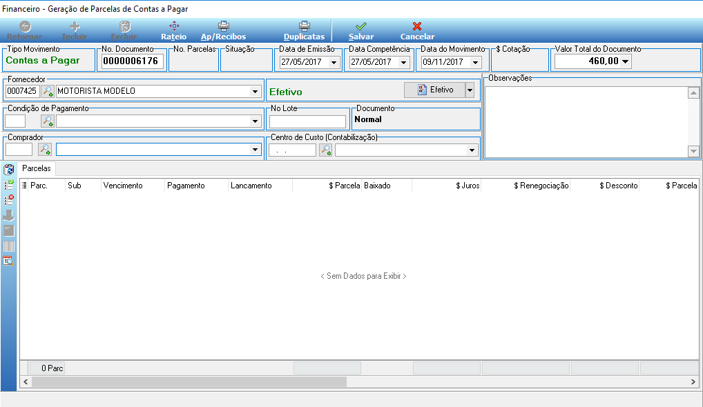Expand Valor Total do Documento calculator dropdown

626,61
